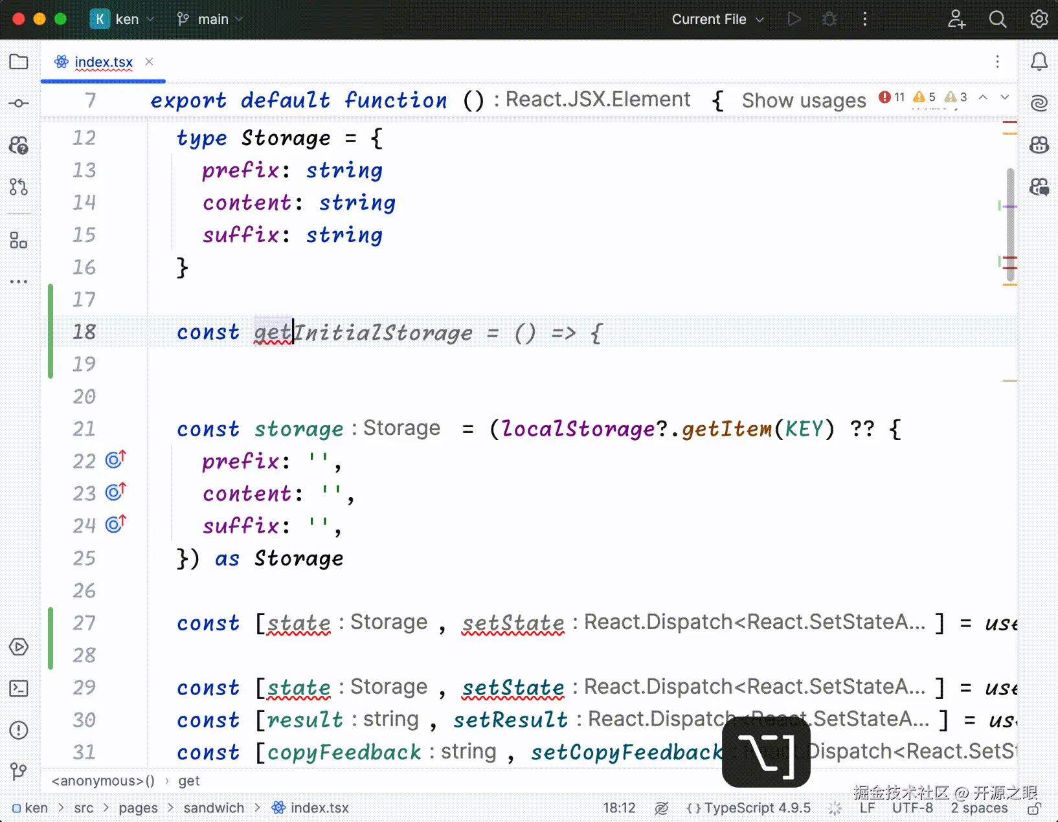The width and height of the screenshot is (1058, 822).
Task: Open the ken project dropdown
Action: pos(122,19)
